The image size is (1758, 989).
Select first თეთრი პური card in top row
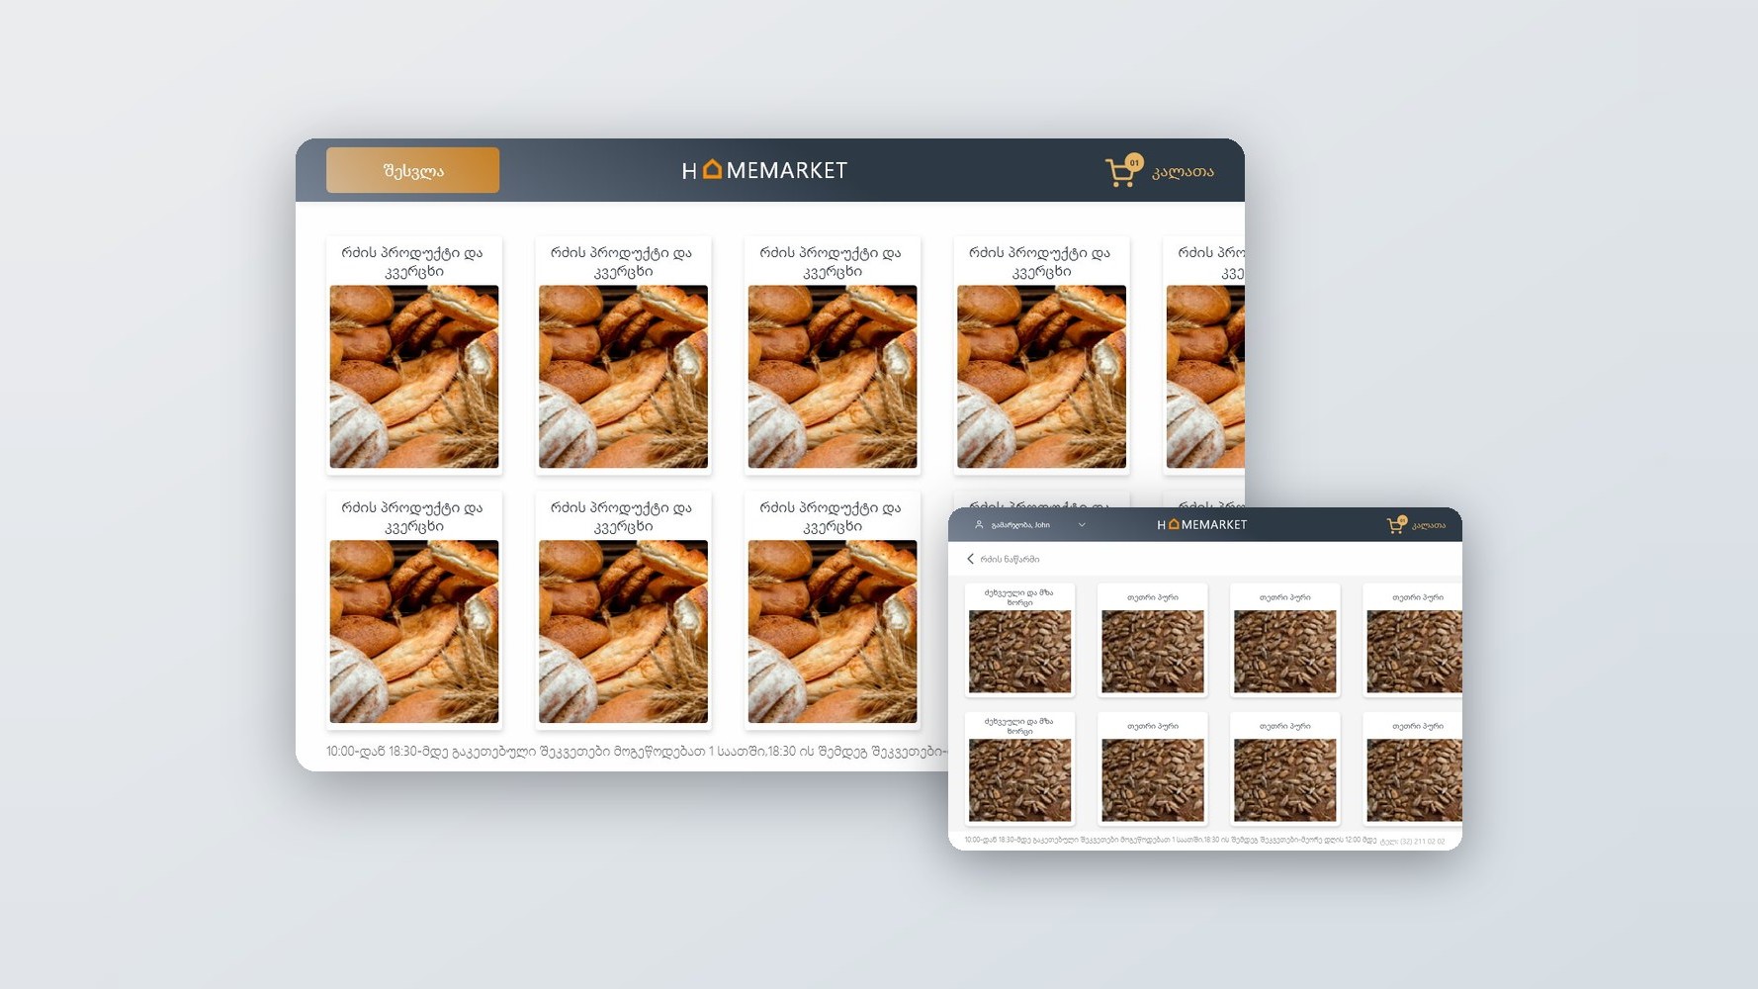[1153, 640]
